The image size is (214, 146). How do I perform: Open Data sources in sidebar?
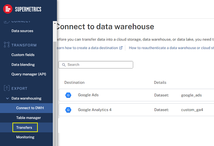click(22, 31)
